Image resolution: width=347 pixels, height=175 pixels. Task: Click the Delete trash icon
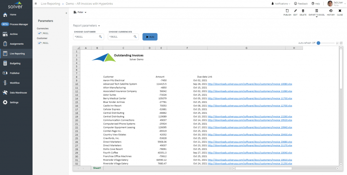(x=303, y=11)
